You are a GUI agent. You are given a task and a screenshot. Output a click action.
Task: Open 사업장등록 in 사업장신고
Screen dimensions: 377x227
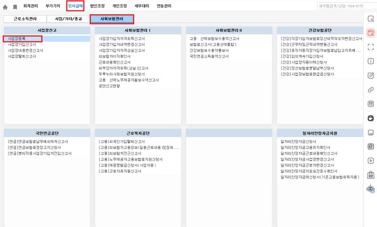[16, 39]
